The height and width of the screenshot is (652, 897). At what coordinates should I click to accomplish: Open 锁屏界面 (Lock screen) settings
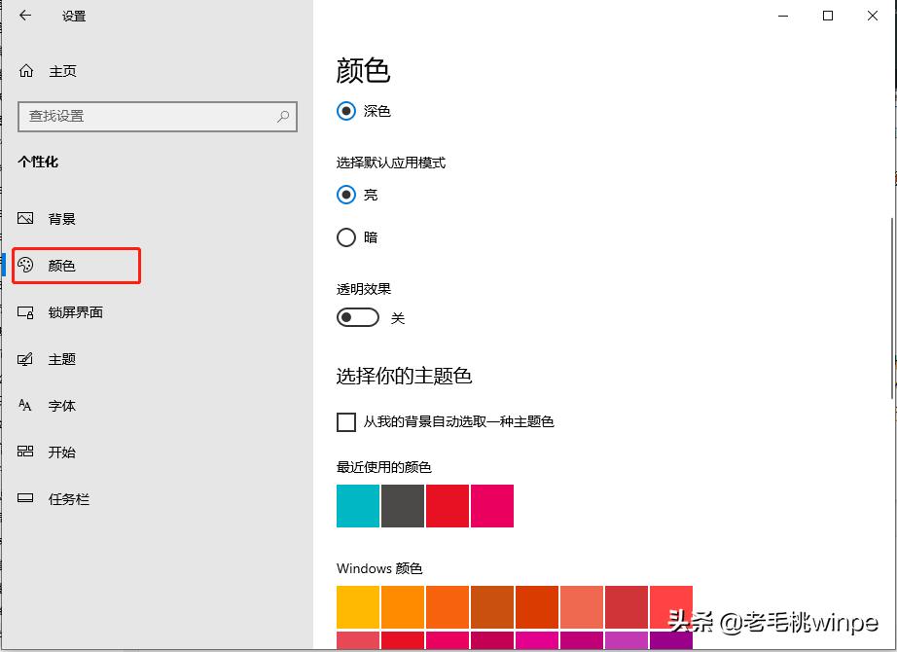pyautogui.click(x=24, y=311)
